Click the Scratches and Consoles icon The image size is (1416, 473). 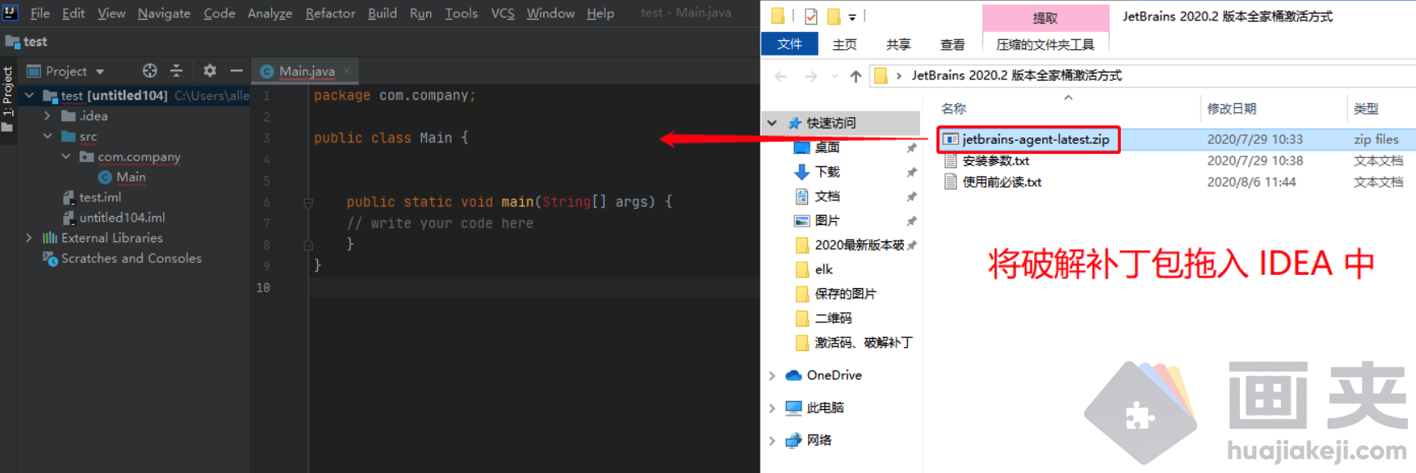tap(50, 259)
